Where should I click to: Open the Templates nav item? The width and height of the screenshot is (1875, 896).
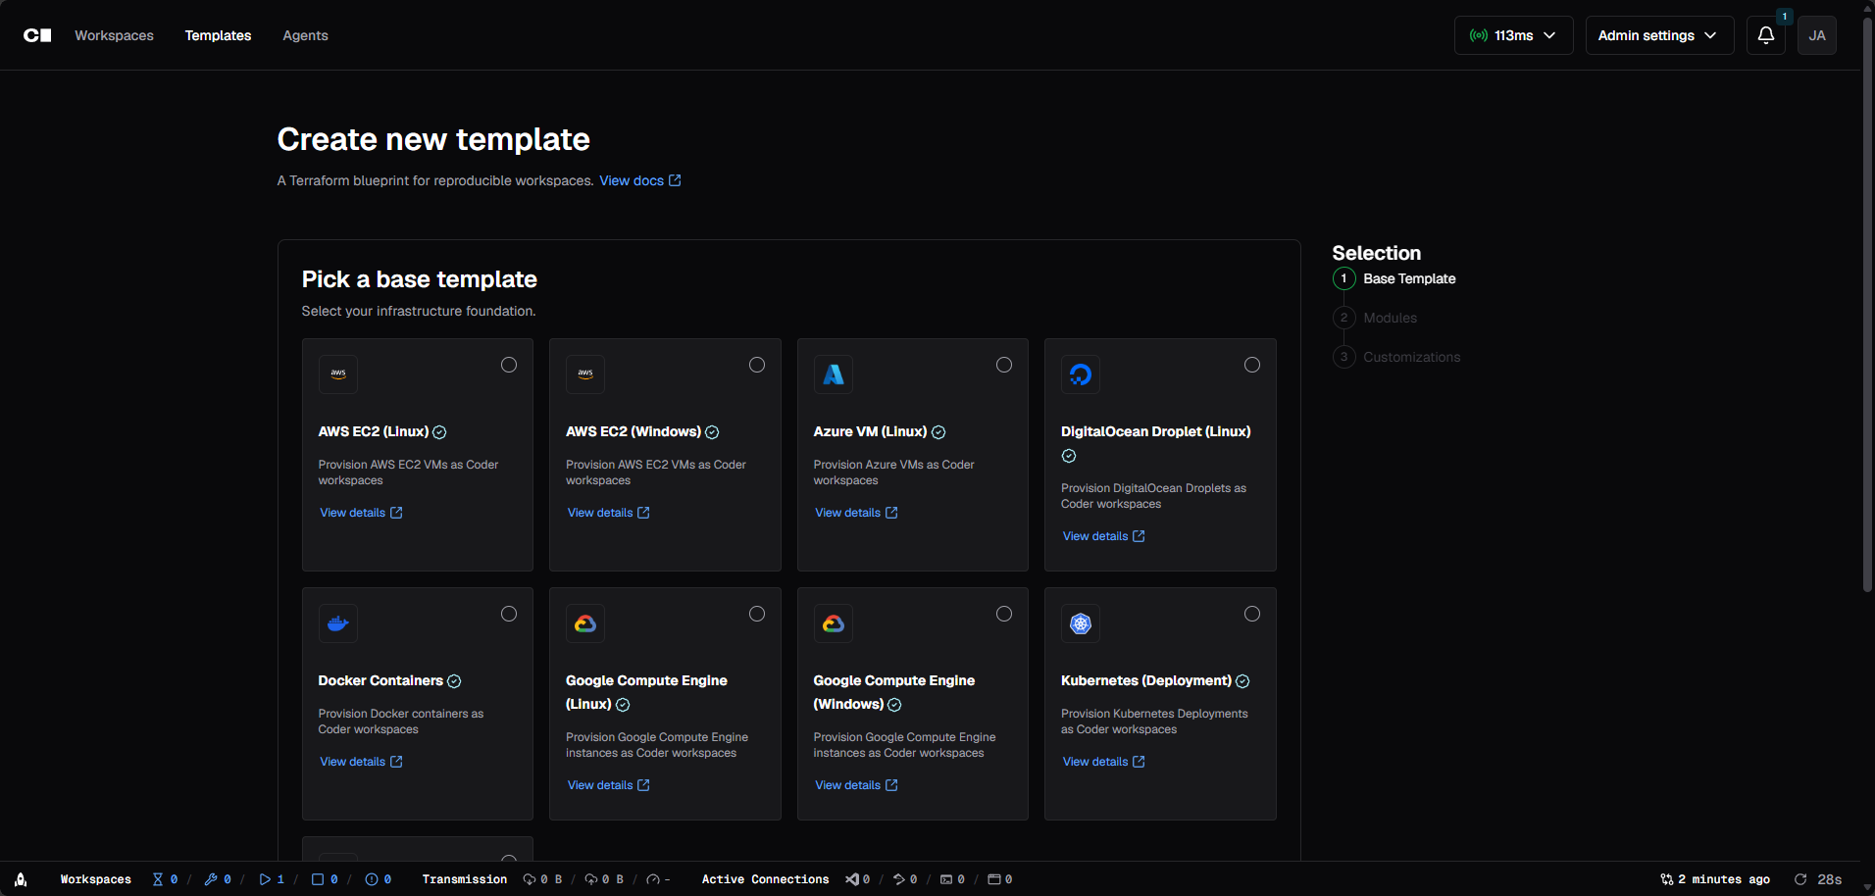218,35
